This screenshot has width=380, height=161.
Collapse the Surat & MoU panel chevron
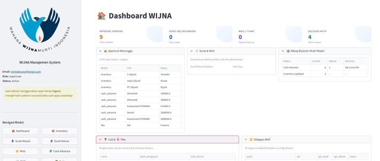191,51
